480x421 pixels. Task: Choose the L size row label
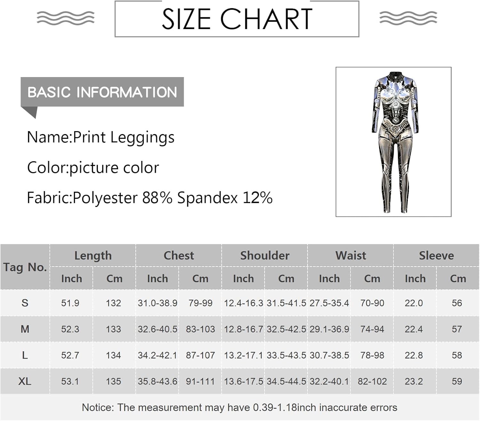(25, 355)
